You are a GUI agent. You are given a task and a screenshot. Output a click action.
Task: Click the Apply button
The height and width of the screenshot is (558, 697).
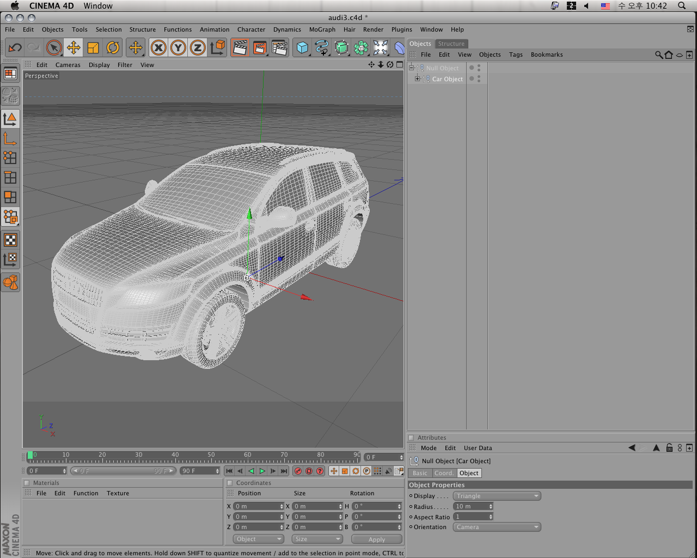[377, 539]
